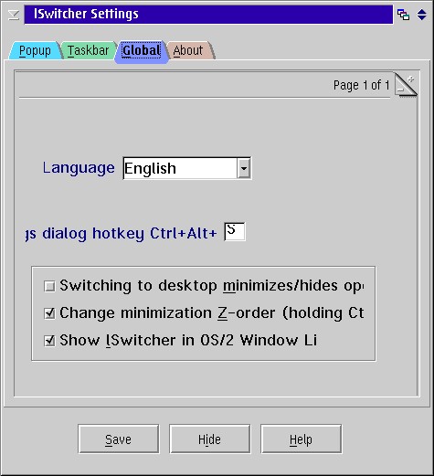
Task: Open the Taskbar tab
Action: click(88, 50)
